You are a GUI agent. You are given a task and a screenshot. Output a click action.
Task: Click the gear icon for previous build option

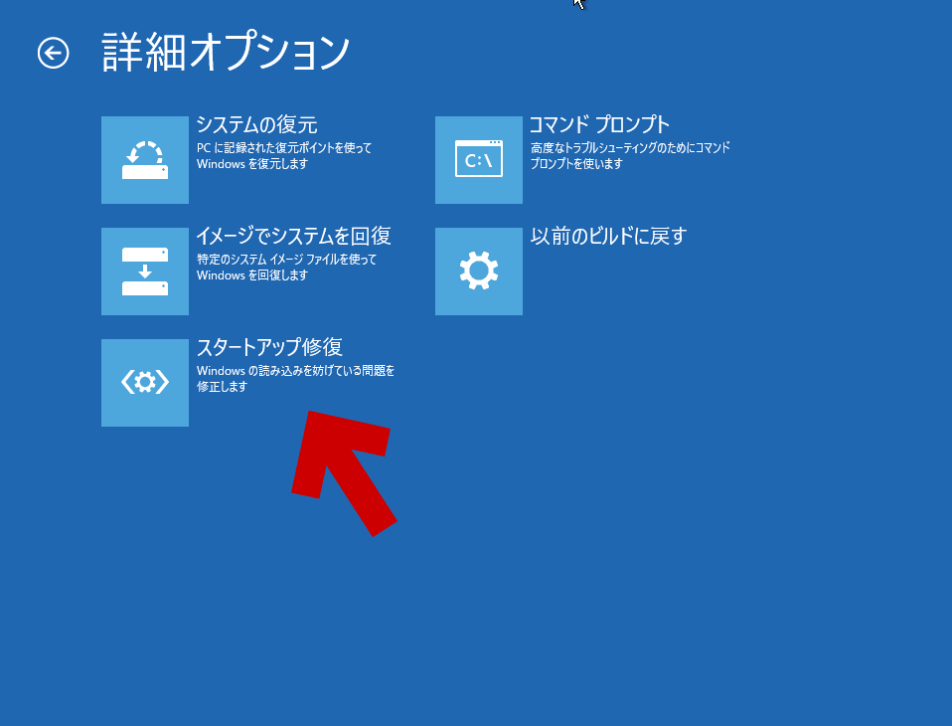click(x=478, y=271)
